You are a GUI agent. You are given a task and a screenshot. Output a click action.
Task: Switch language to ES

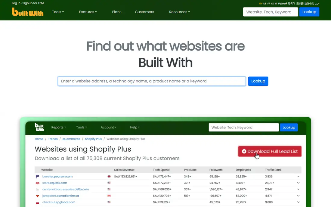[x=273, y=4]
